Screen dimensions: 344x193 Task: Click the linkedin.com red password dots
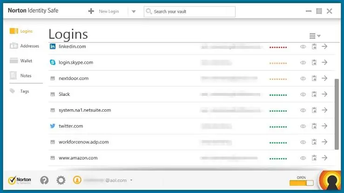[x=278, y=47]
